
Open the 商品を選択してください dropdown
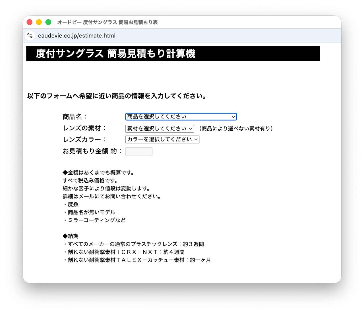[x=181, y=117]
